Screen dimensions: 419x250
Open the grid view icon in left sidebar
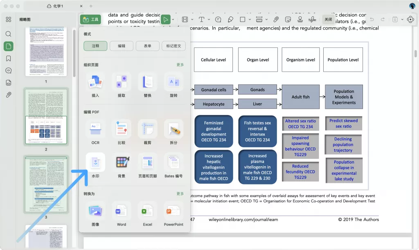(x=9, y=19)
